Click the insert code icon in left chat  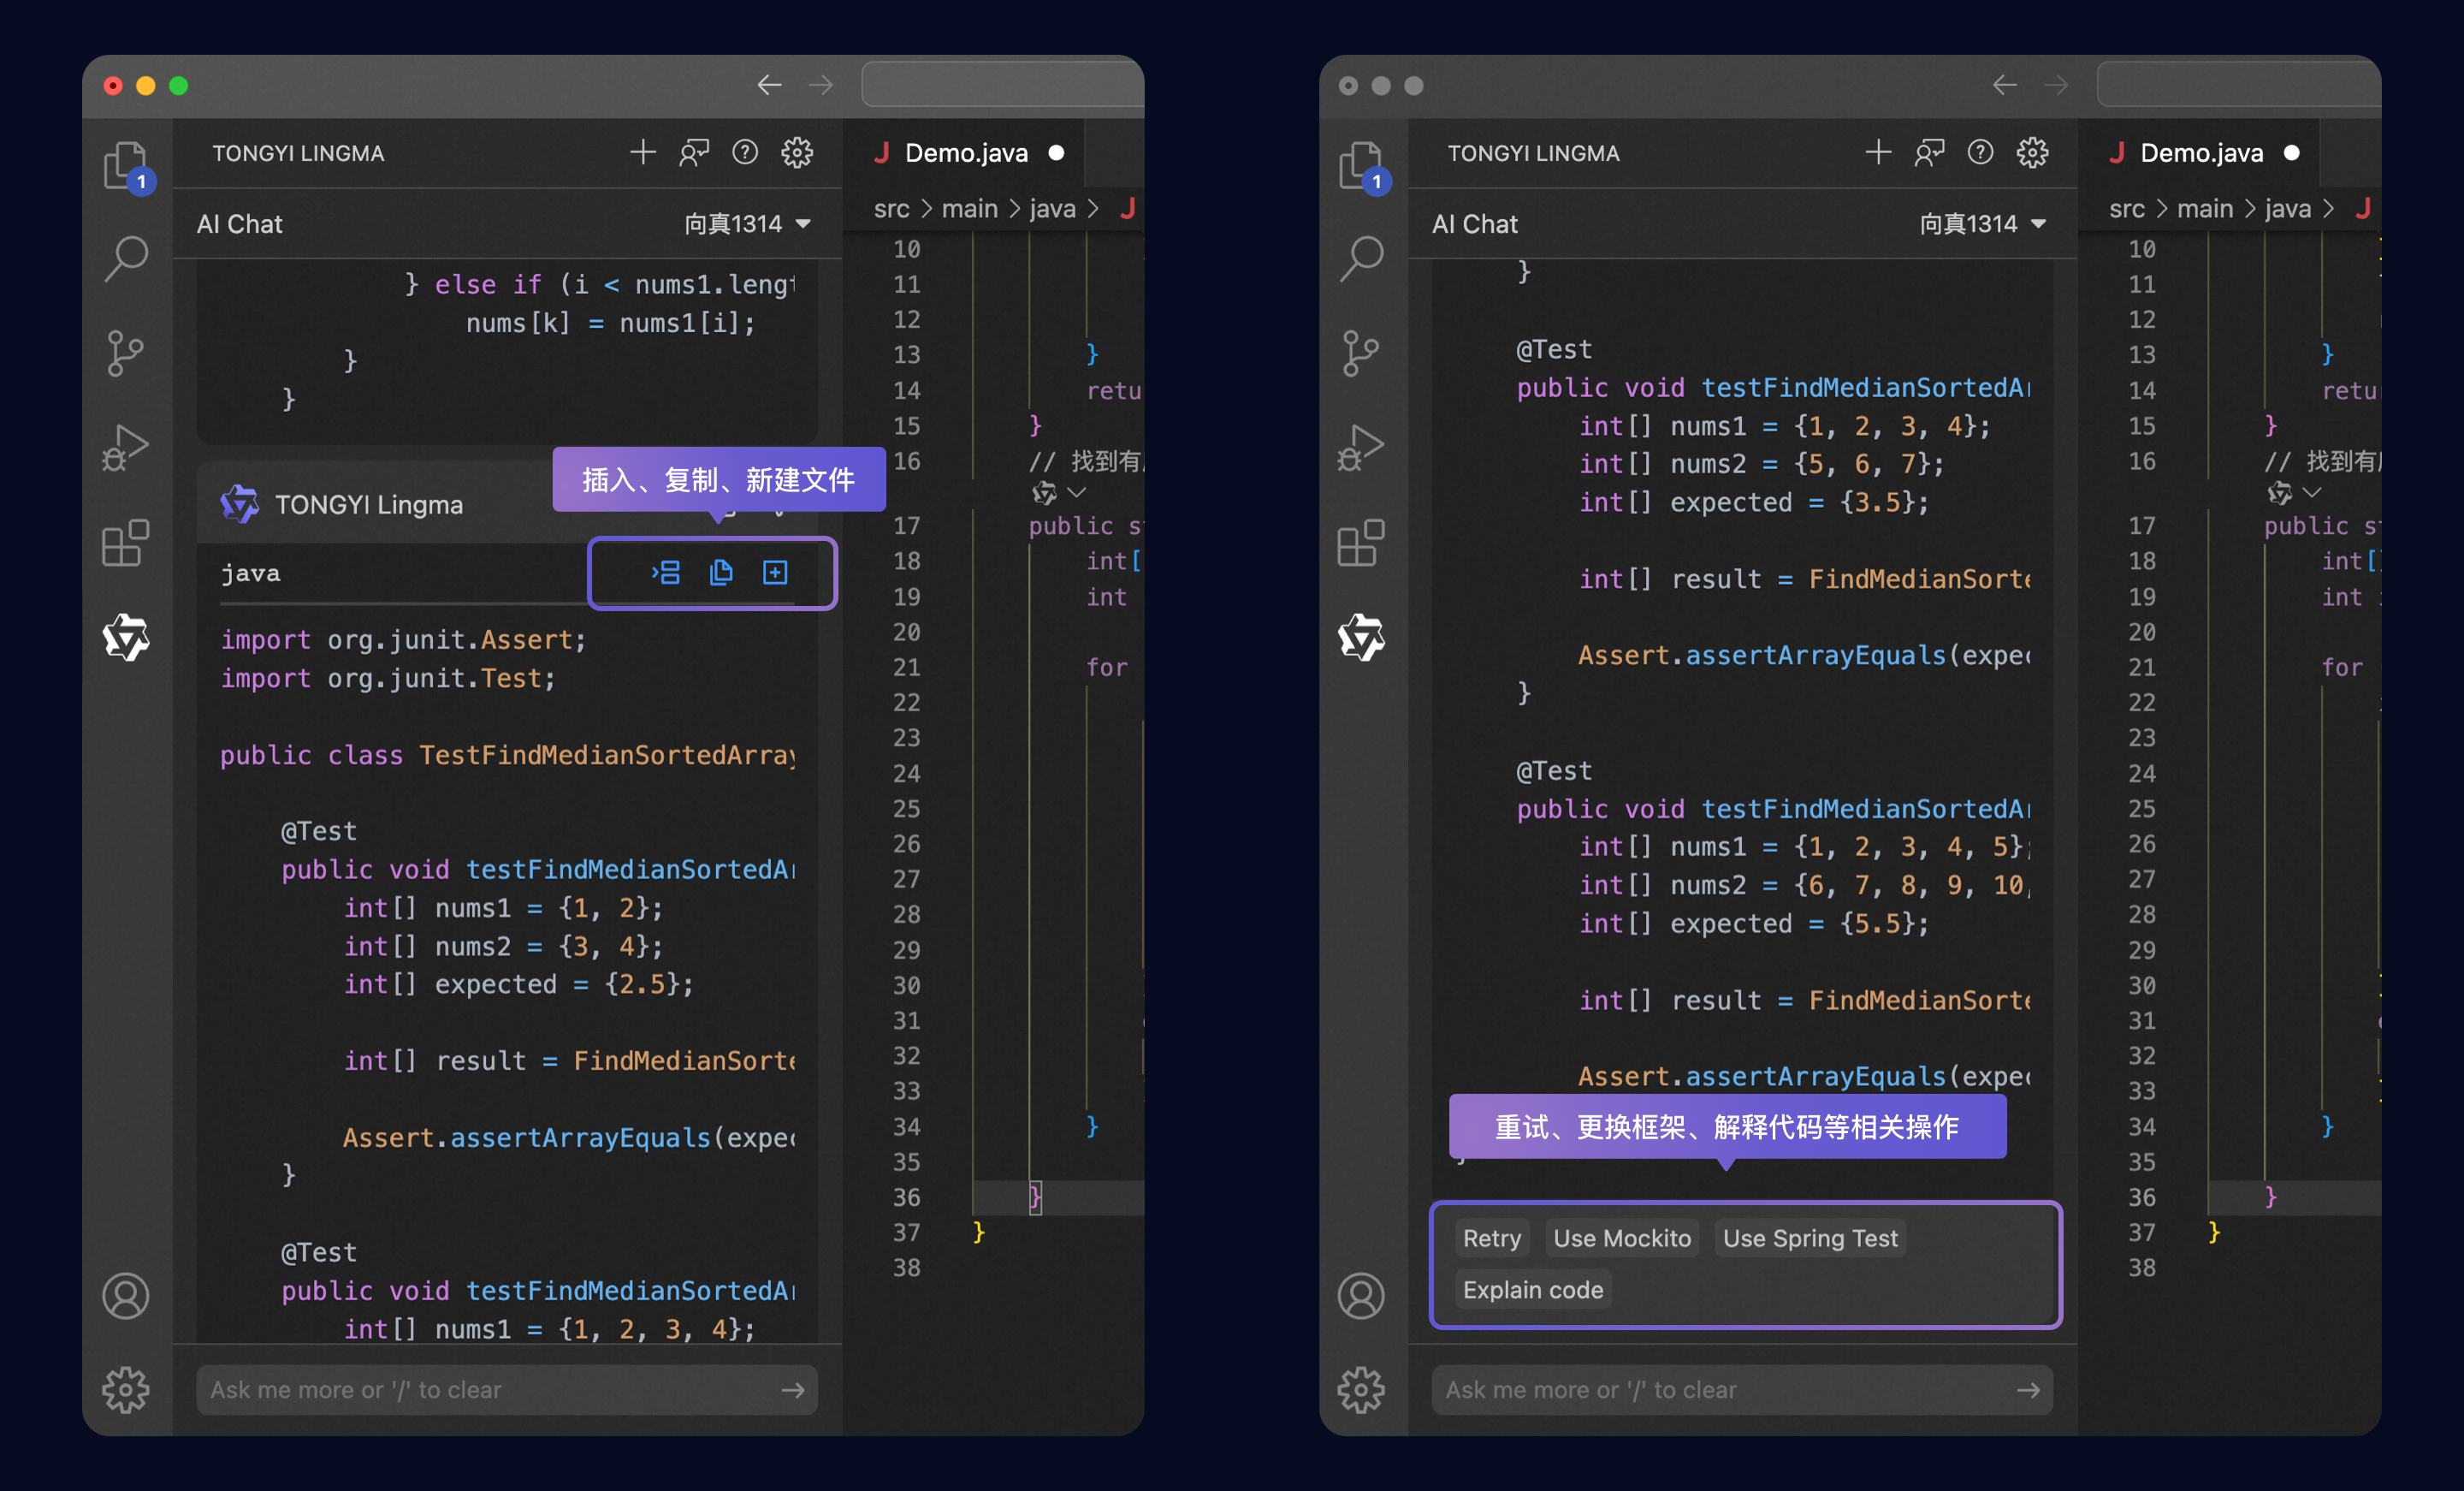(666, 573)
